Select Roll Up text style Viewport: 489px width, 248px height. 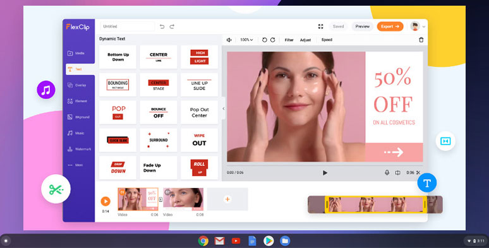click(x=199, y=168)
